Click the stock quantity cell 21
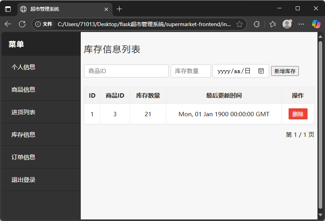The width and height of the screenshot is (325, 221). [148, 114]
